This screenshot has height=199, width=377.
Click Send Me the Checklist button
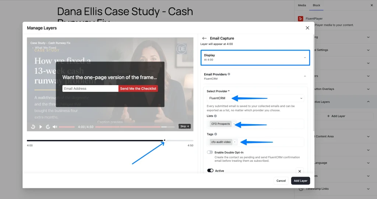[138, 88]
